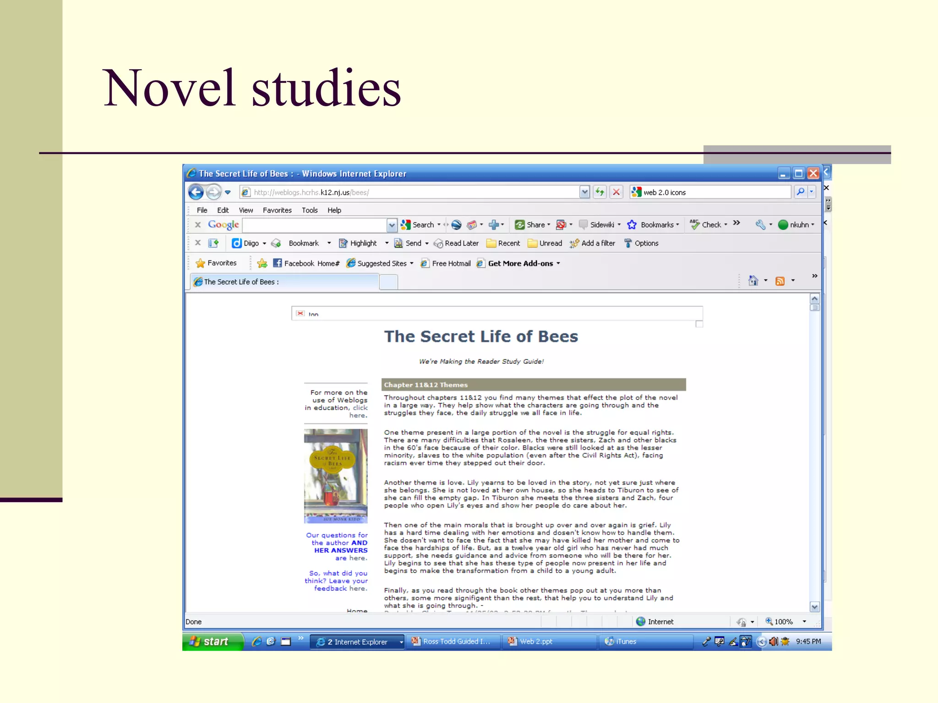
Task: Open Get More Add-ons dropdown
Action: (x=518, y=263)
